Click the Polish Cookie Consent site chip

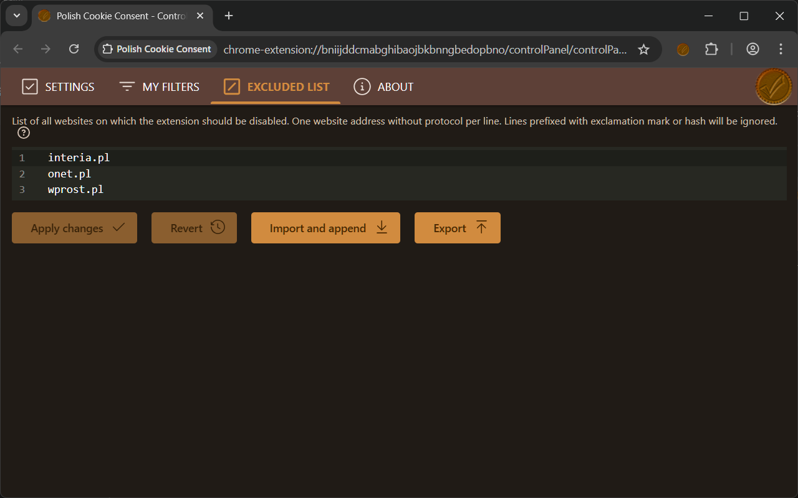[157, 49]
